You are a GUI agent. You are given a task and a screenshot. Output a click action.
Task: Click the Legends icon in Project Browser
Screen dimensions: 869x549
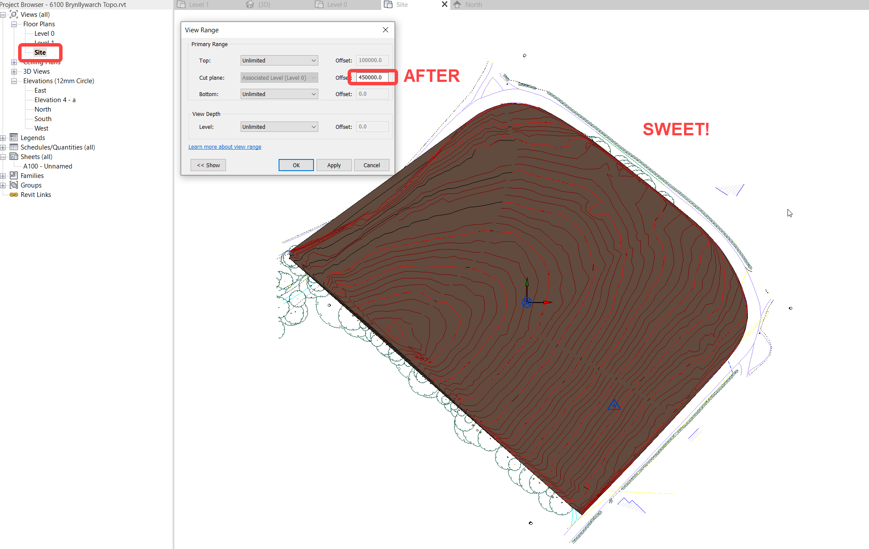pyautogui.click(x=14, y=137)
